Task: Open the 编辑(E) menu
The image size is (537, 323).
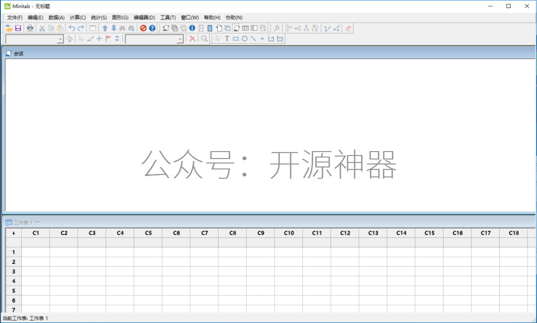Action: click(x=36, y=17)
